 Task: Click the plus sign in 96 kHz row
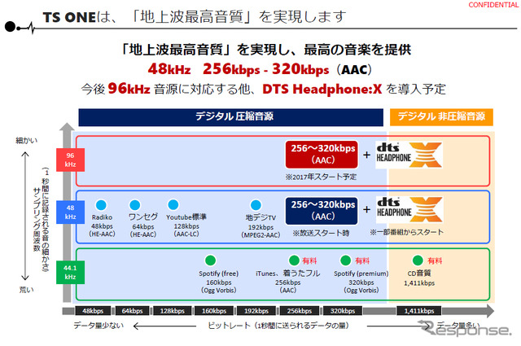point(367,155)
